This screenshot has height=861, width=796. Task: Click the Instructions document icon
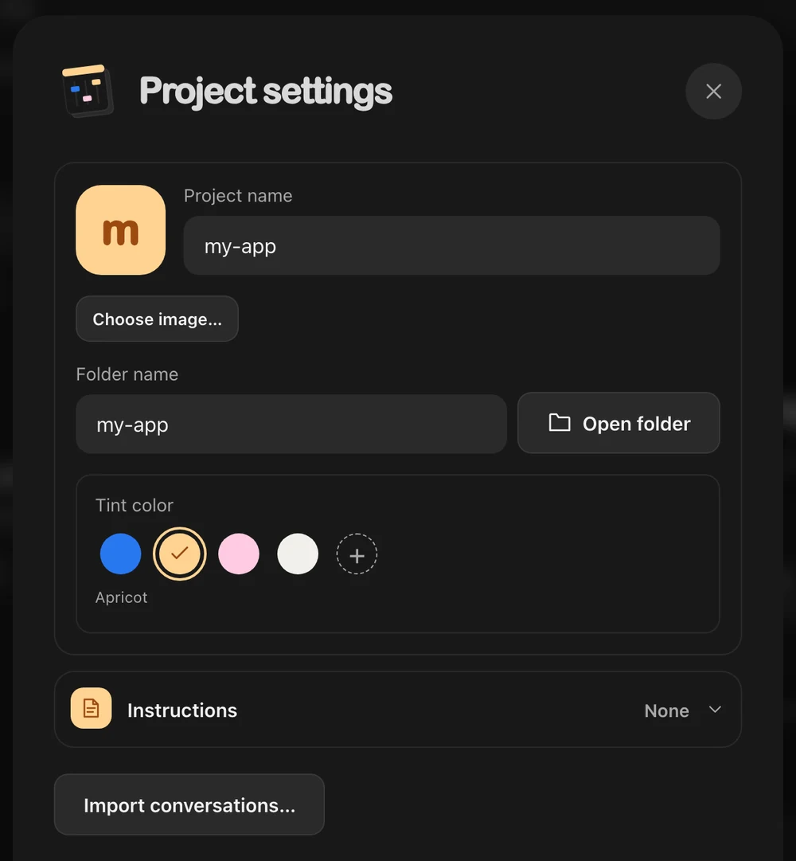(x=91, y=708)
